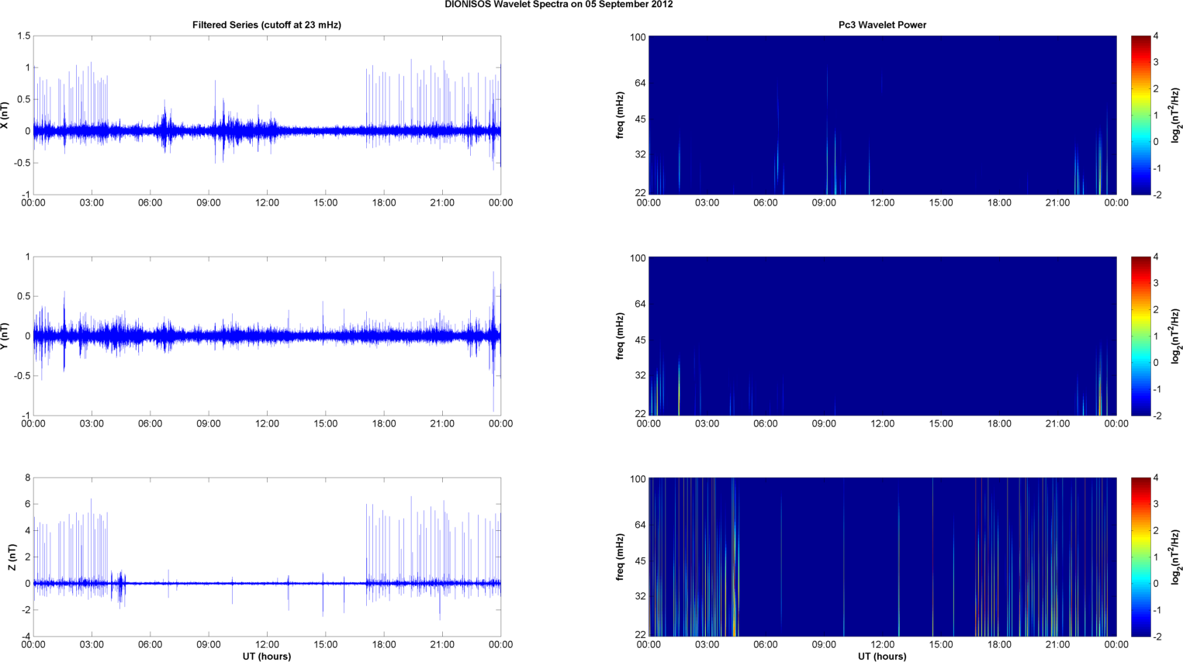Click "UT (hours)" label under Z wavelet spectrogram
The width and height of the screenshot is (1183, 662).
click(x=882, y=656)
